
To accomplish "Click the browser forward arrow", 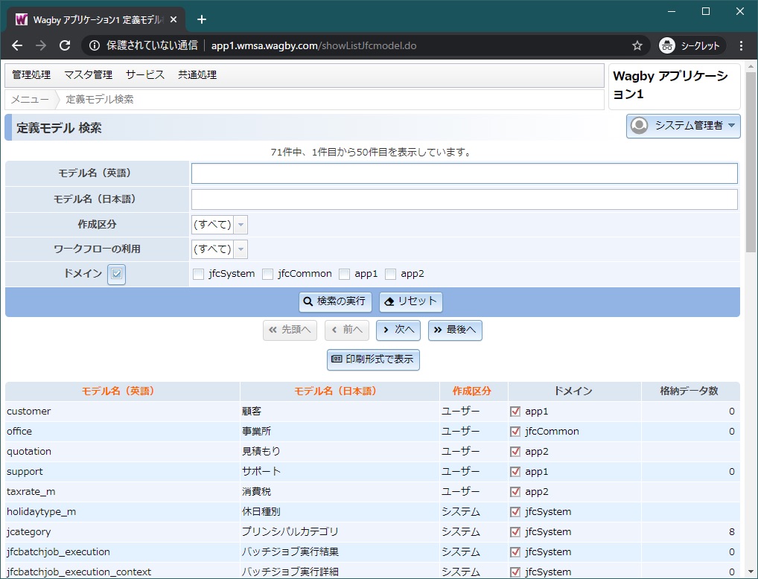I will point(41,45).
